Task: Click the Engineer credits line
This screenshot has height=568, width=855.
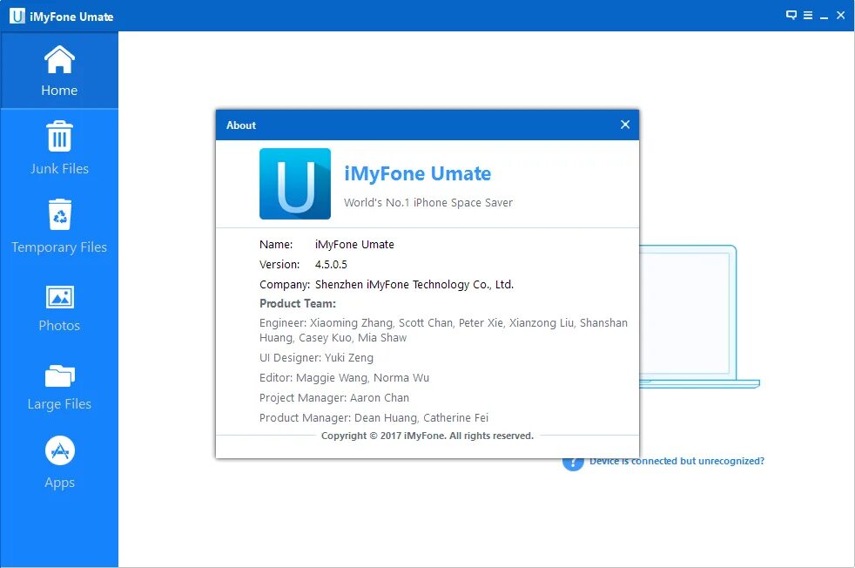Action: coord(443,330)
